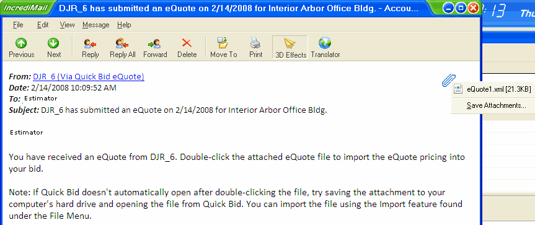Viewport: 535px width, 225px height.
Task: Reply to this email
Action: tap(90, 48)
